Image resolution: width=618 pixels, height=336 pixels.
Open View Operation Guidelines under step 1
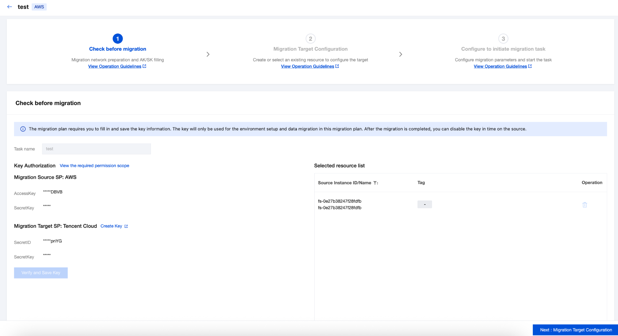point(115,66)
